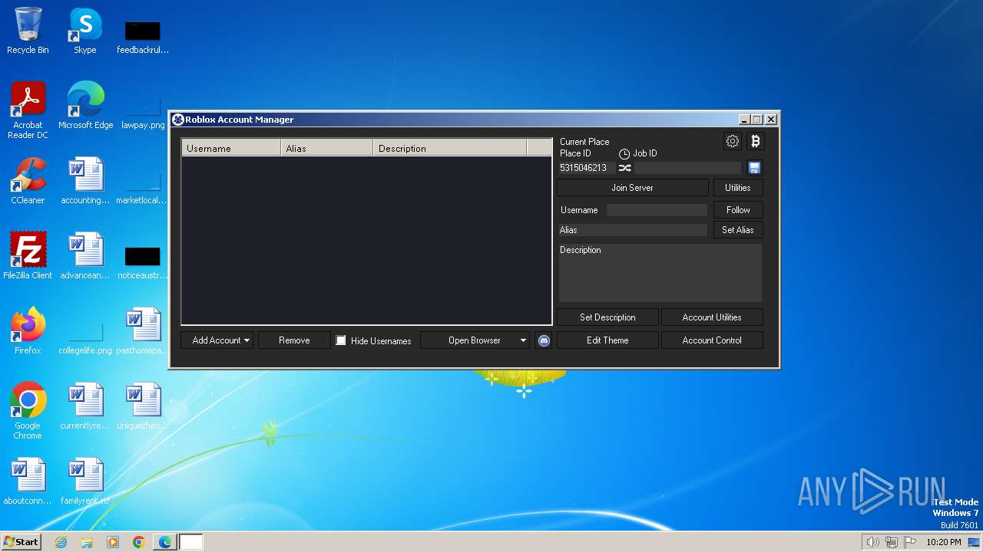The height and width of the screenshot is (552, 983).
Task: Focus the Username input field
Action: tap(657, 210)
